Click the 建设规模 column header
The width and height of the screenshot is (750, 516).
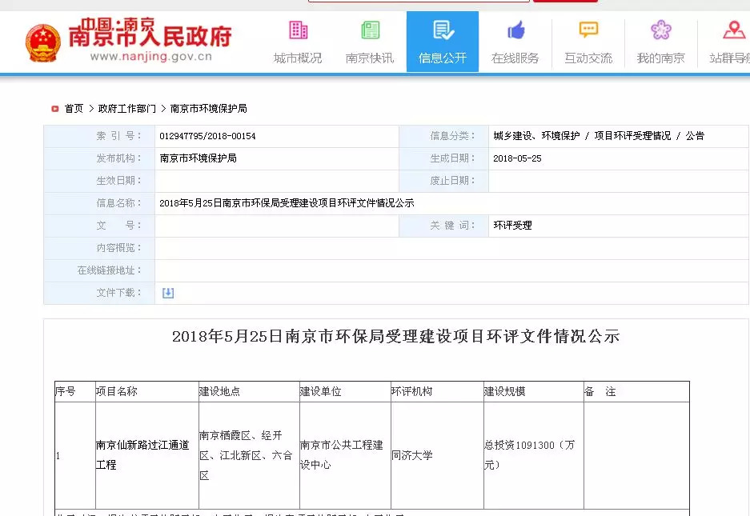point(504,392)
